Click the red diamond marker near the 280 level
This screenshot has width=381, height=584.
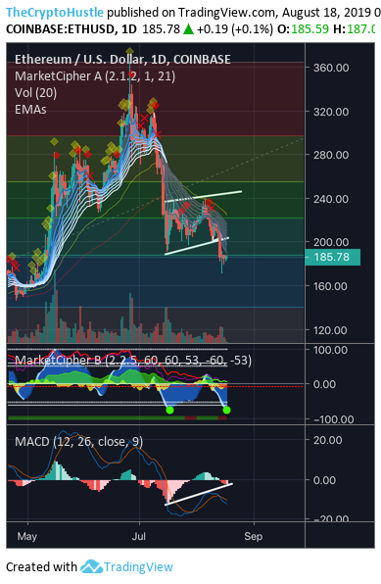[56, 156]
